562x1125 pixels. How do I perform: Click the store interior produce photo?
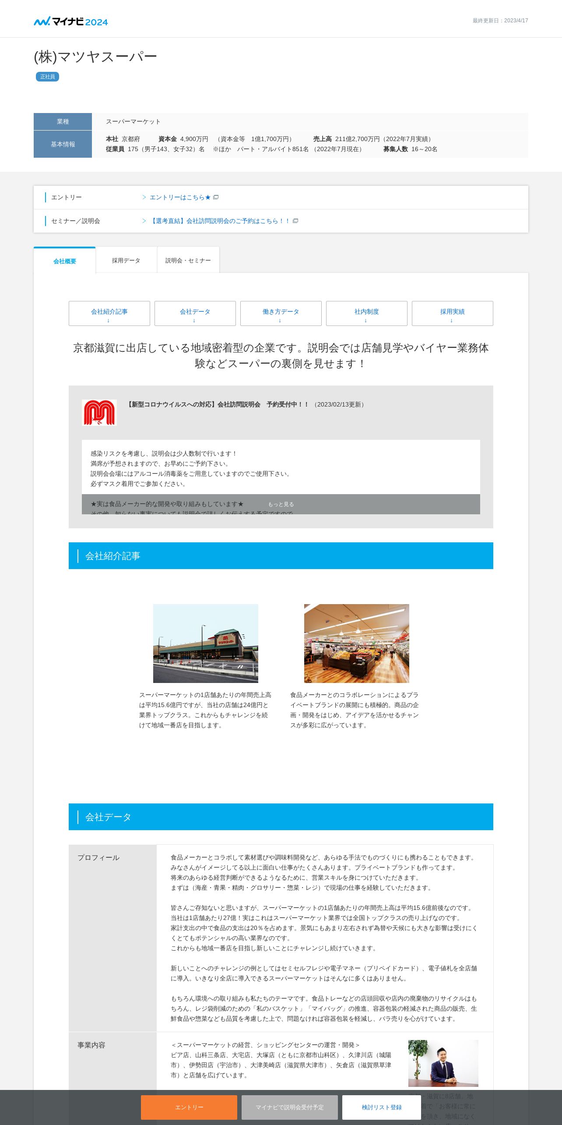357,643
